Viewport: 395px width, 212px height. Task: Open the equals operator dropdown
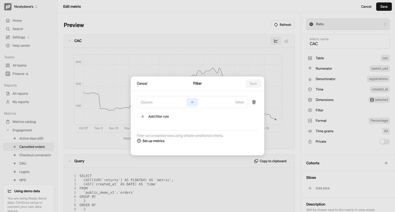(192, 102)
